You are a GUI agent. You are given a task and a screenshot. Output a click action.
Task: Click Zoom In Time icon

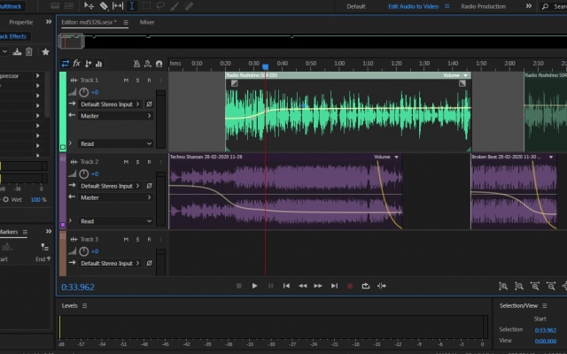coord(535,286)
